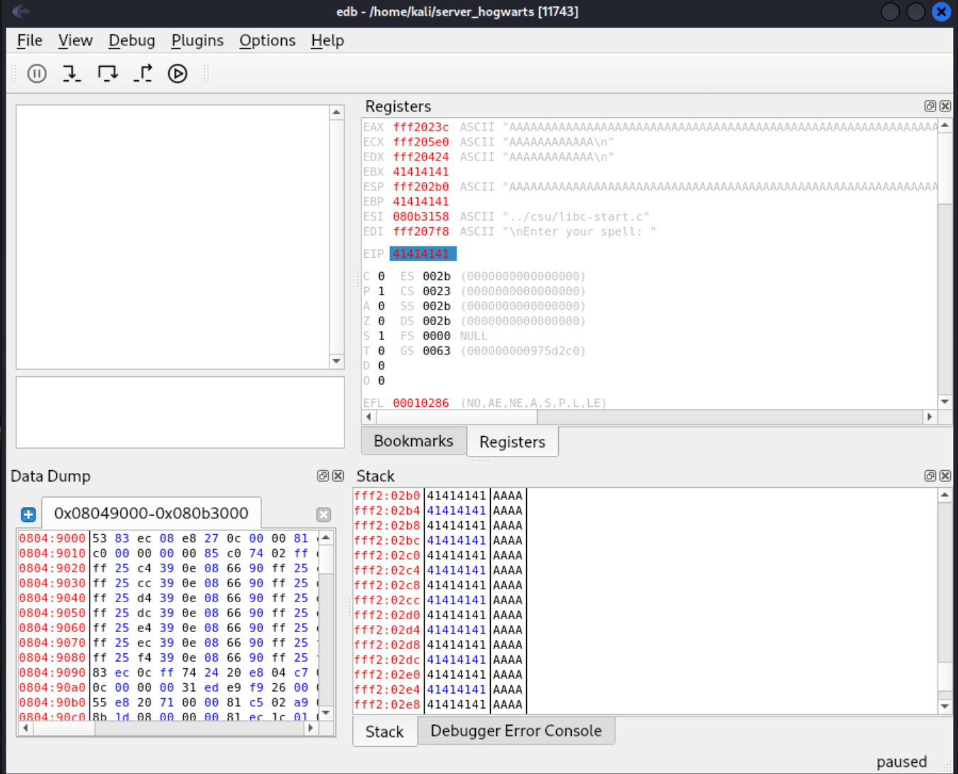Click Stack panel scroll up arrow
The height and width of the screenshot is (774, 958).
(x=945, y=495)
